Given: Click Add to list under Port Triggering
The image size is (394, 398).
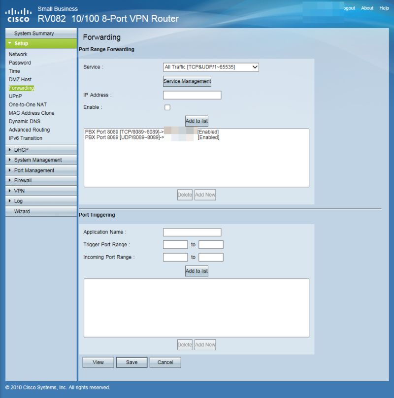Looking at the screenshot, I should point(197,271).
